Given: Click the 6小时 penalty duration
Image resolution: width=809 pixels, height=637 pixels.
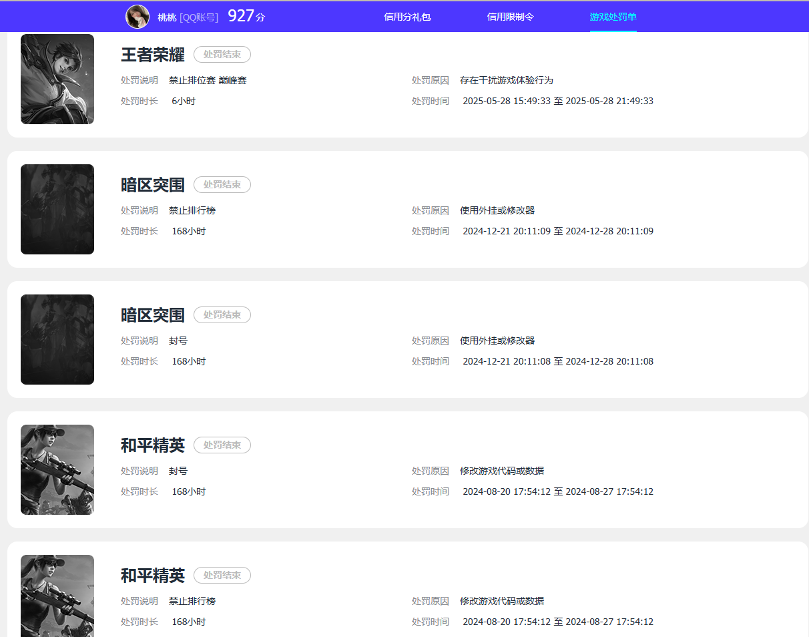Looking at the screenshot, I should [184, 101].
